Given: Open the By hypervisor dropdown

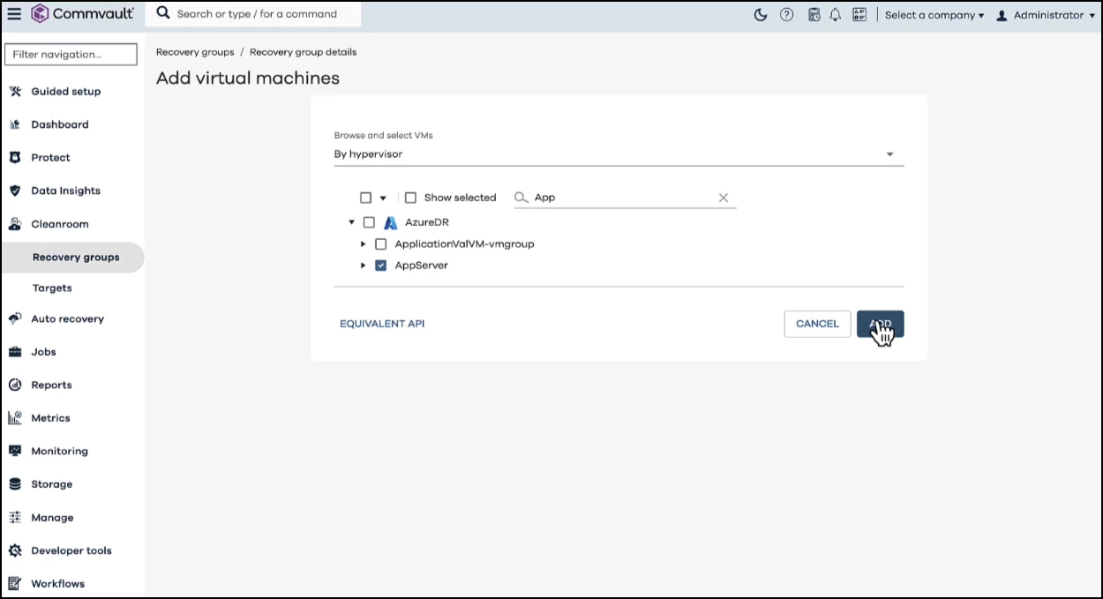Looking at the screenshot, I should point(618,154).
